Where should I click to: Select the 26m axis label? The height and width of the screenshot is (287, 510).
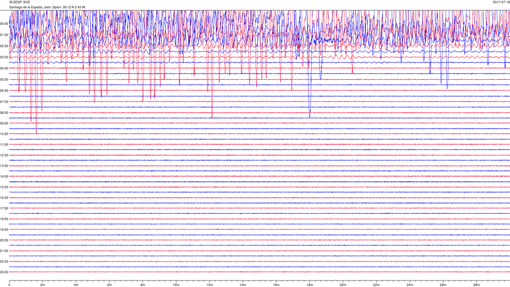[443, 285]
